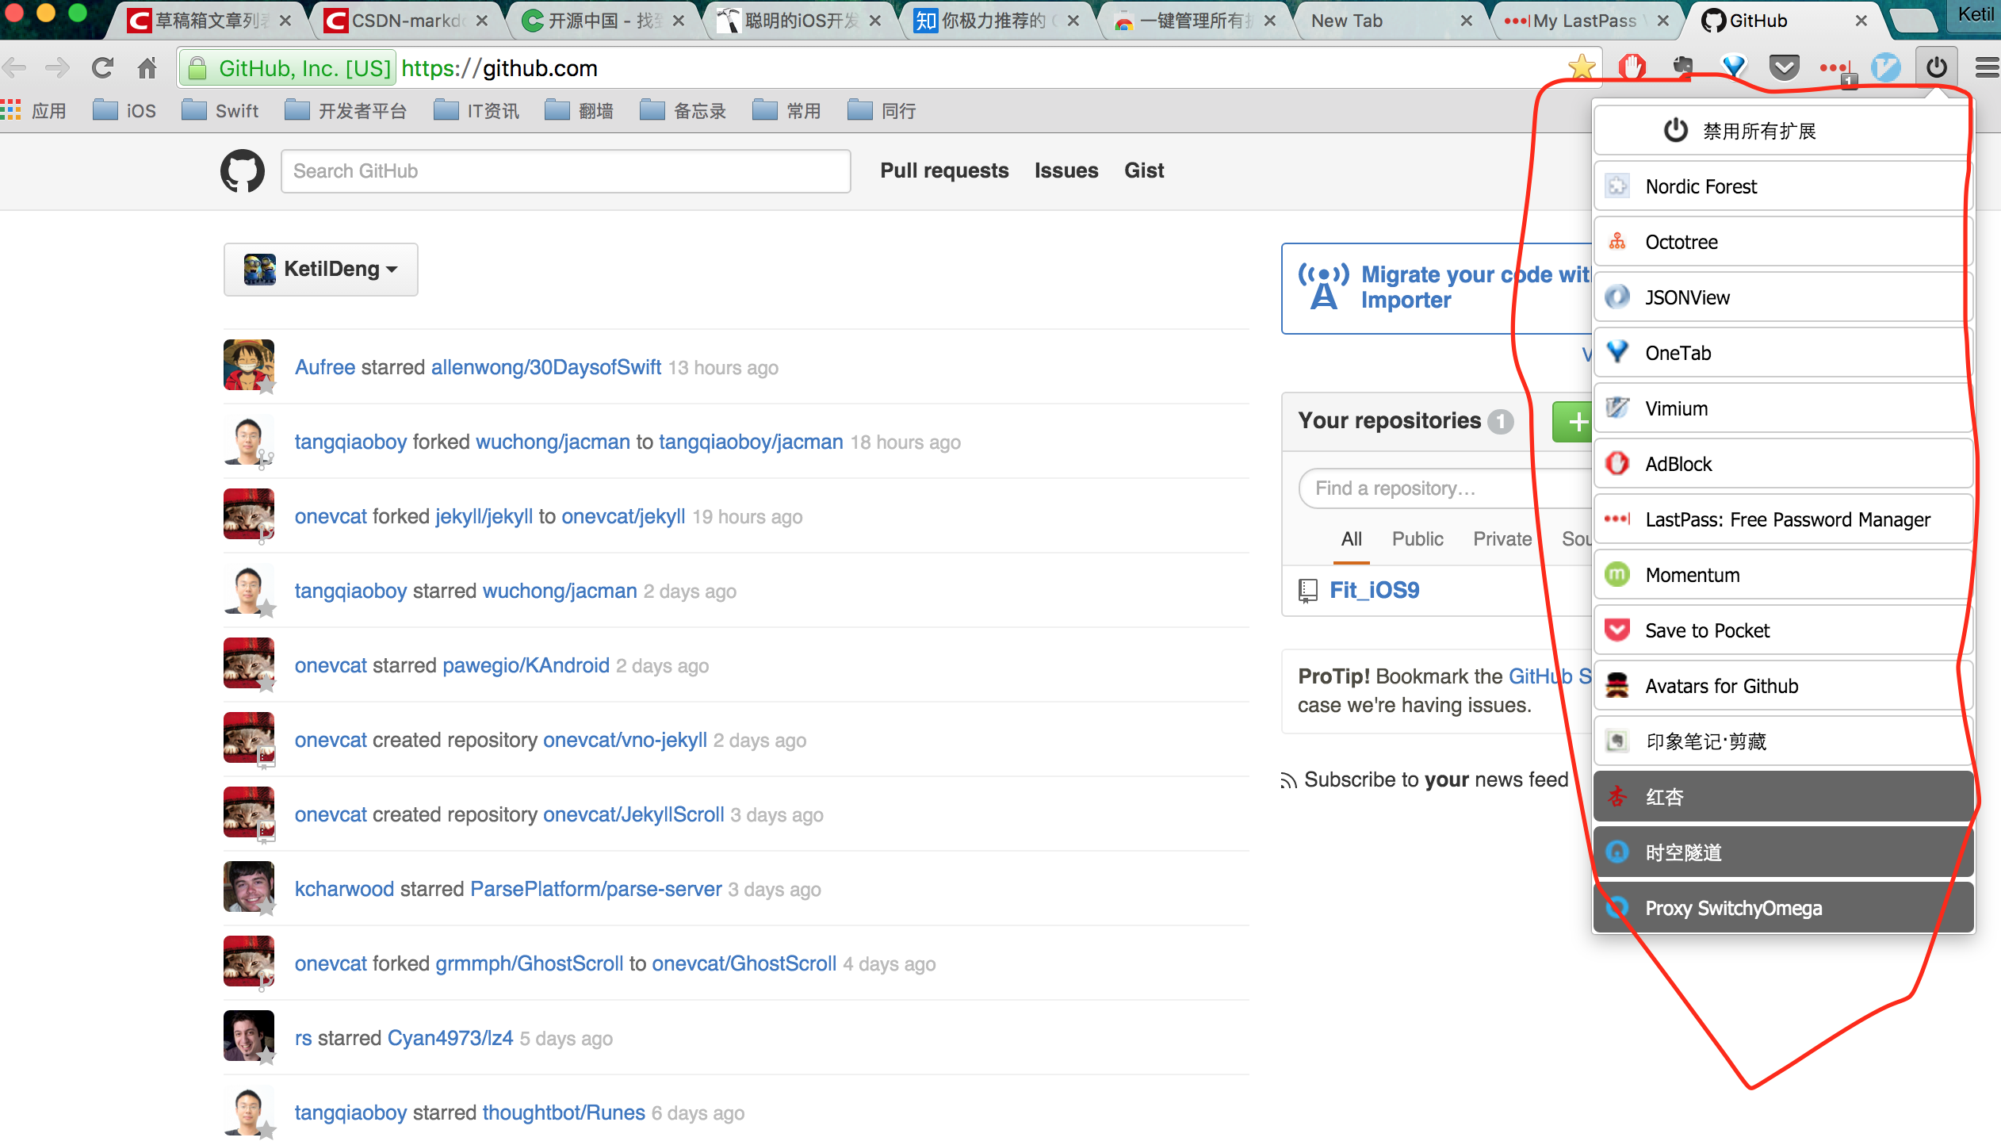Toggle the Avatars for Github extension
The height and width of the screenshot is (1145, 2001).
1782,686
